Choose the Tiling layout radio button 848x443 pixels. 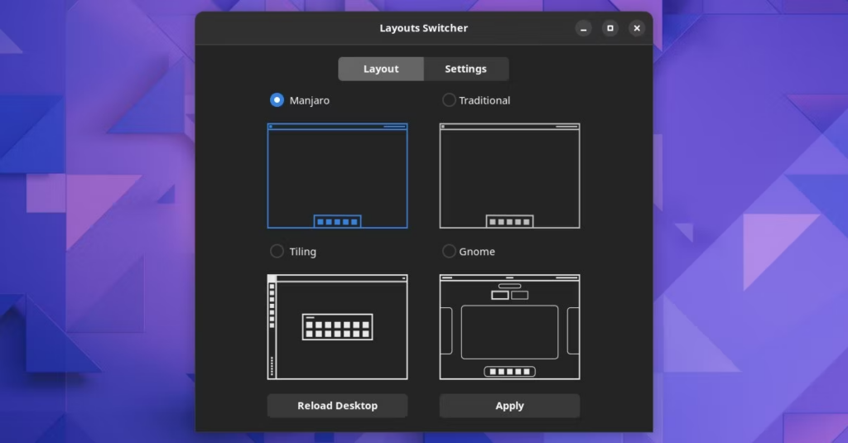[x=277, y=251]
